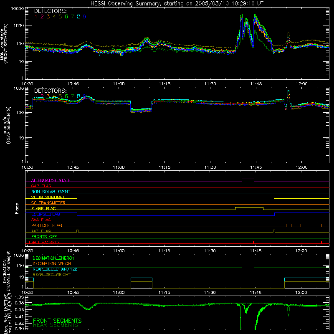This screenshot has width=334, height=334.
Task: Click the 0.92 y-axis value on livetime plot
Action: (x=20, y=323)
